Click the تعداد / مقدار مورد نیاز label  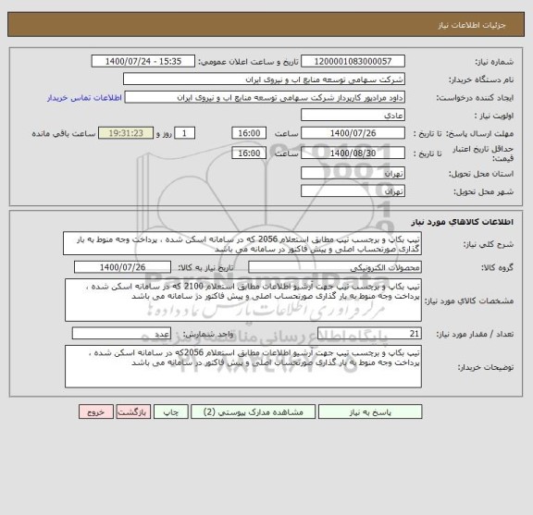pos(475,335)
